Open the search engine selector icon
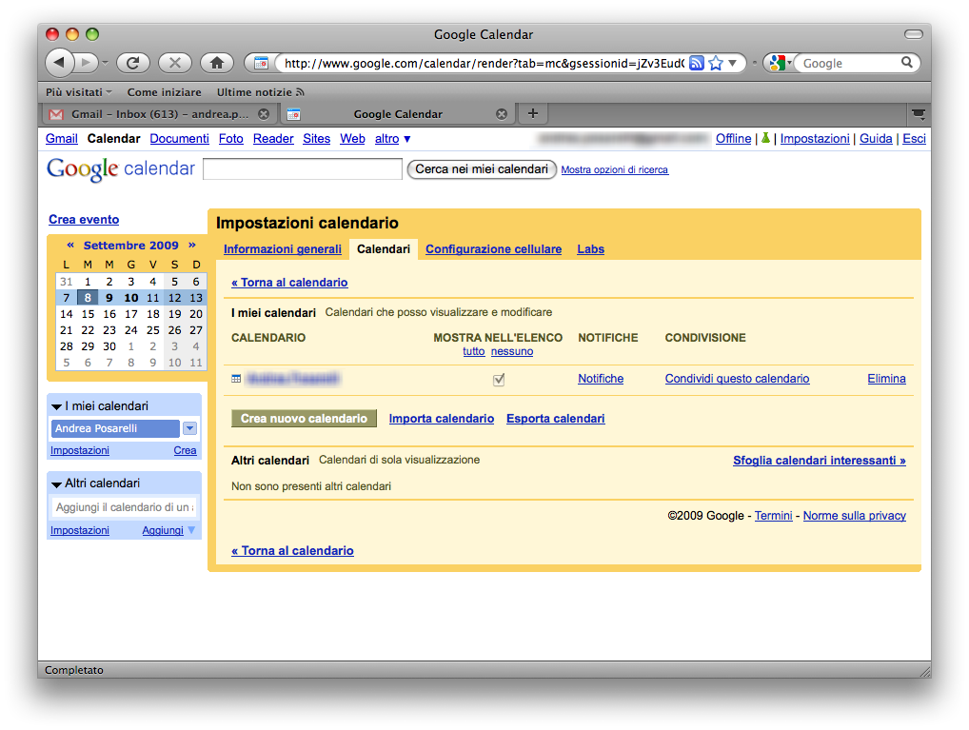 [x=780, y=63]
